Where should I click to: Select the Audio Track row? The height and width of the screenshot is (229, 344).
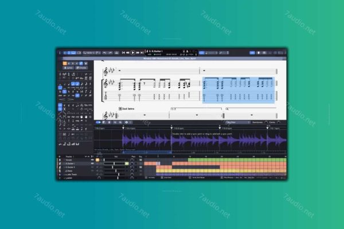71,175
